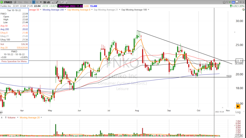The height and width of the screenshot is (138, 246).
Task: Toggle the Log scale button
Action: point(238,112)
